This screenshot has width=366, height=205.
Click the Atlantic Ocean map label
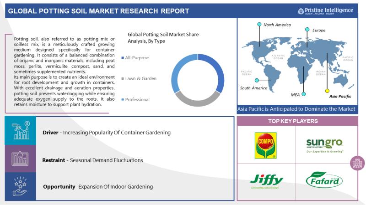(278, 57)
